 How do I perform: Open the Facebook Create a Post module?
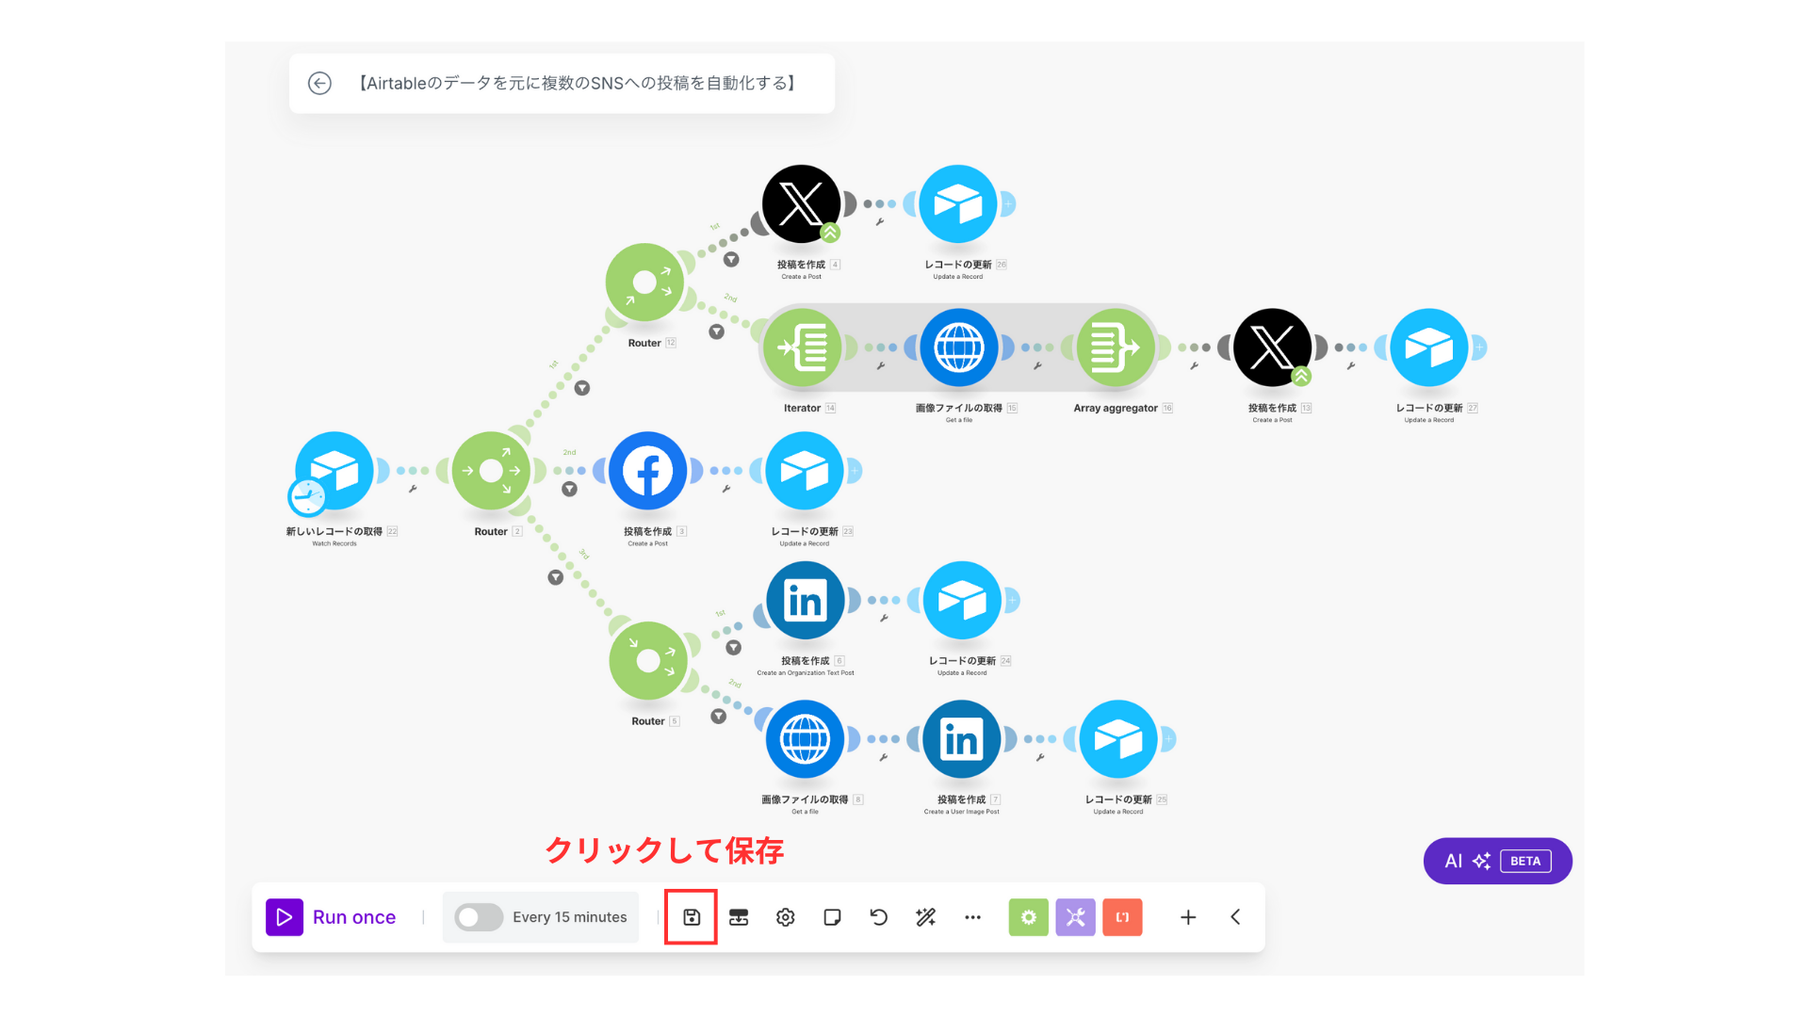pyautogui.click(x=648, y=471)
